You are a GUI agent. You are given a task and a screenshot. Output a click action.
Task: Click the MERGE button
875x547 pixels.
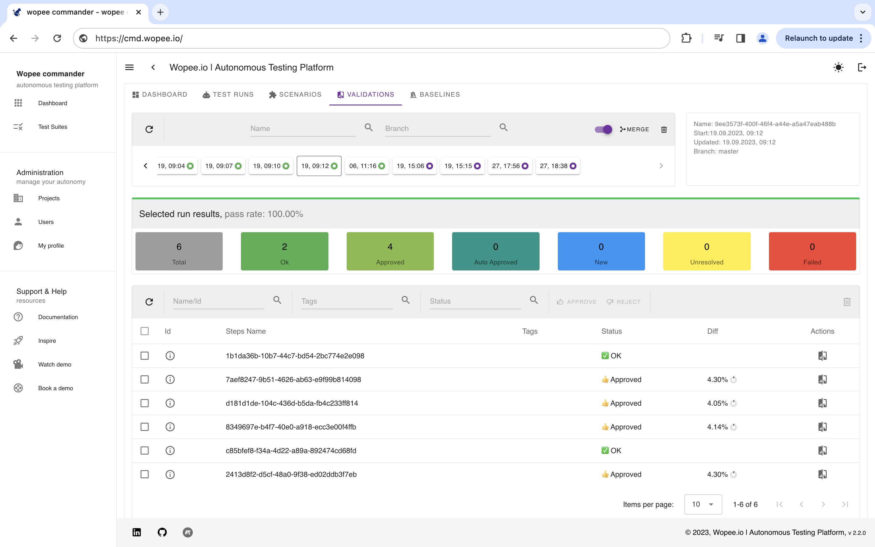click(635, 129)
